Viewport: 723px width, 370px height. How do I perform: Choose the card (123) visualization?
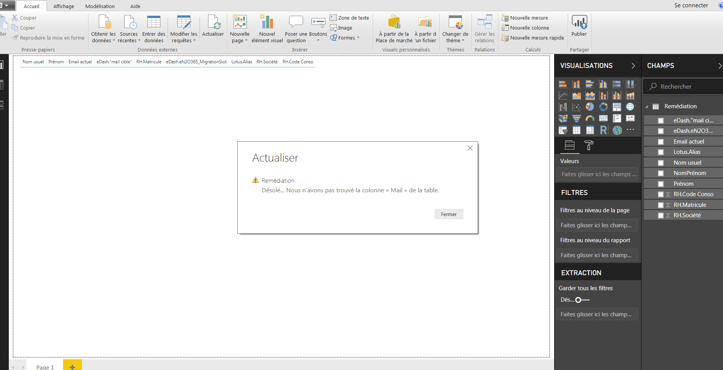click(x=603, y=119)
